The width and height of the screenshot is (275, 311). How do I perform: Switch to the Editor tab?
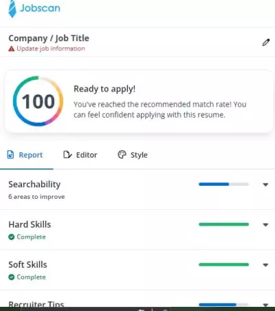80,155
